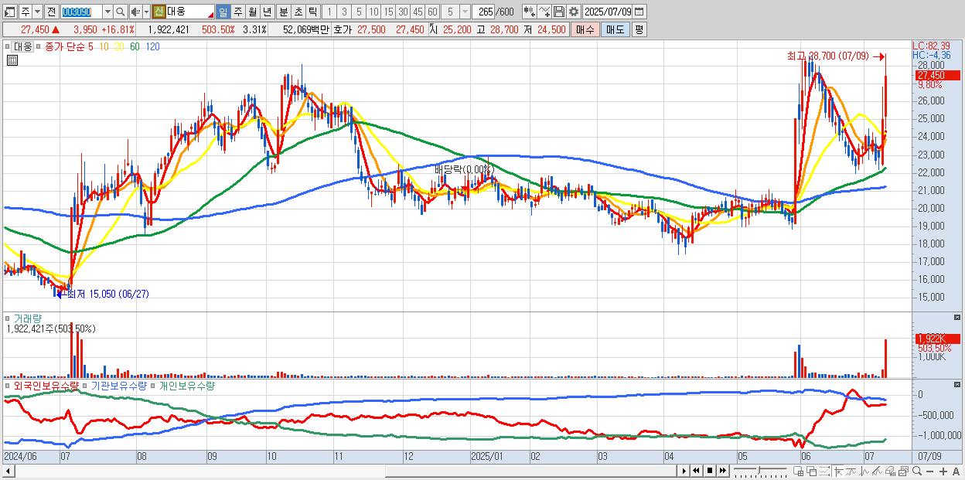The width and height of the screenshot is (965, 480).
Task: Toggle the left panel layout icon
Action: point(10,12)
